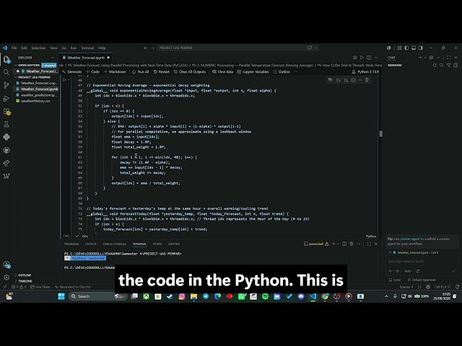Run the current notebook cell
Screen dimensions: 462x346
pyautogui.click(x=64, y=80)
